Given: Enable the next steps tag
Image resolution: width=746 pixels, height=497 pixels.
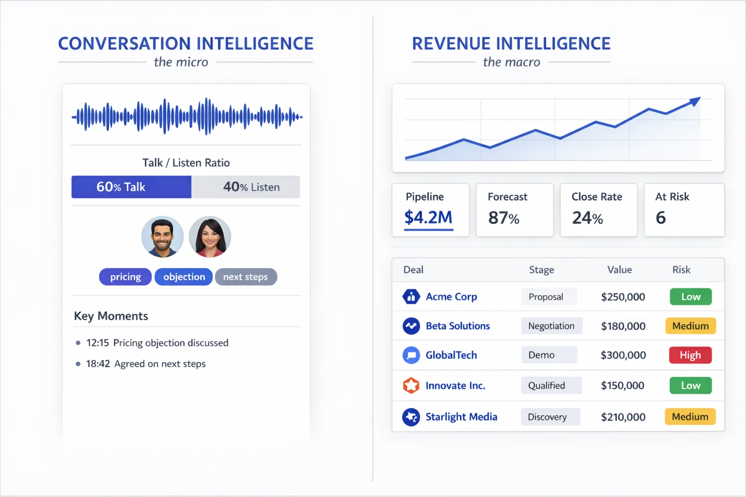Looking at the screenshot, I should click(x=246, y=277).
